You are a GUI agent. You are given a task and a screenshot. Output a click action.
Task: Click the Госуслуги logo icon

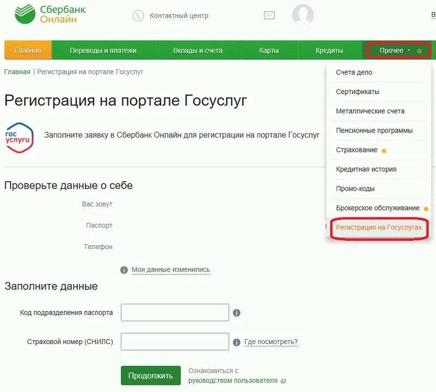[x=19, y=136]
